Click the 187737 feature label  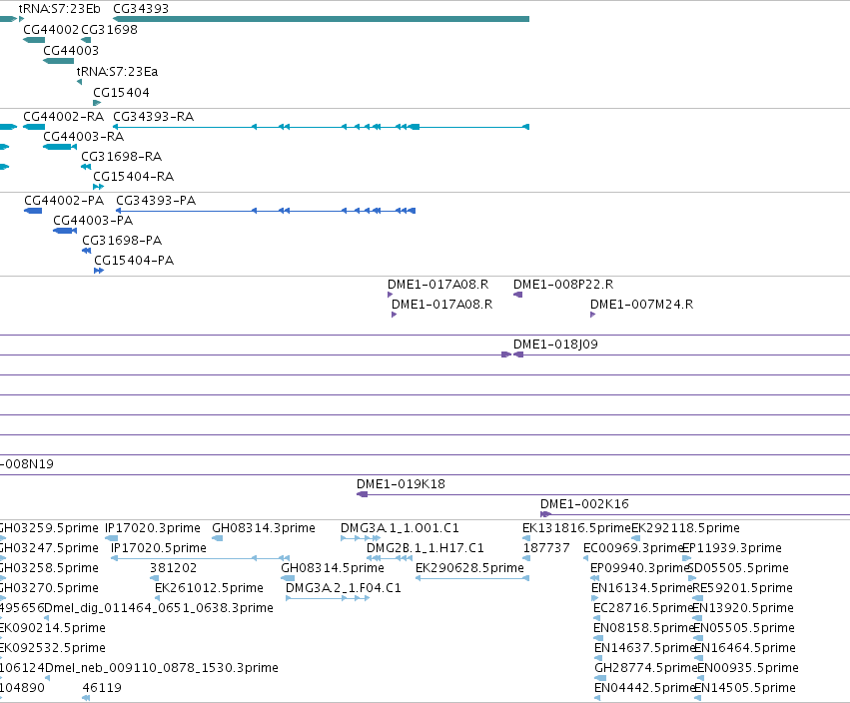tap(546, 548)
